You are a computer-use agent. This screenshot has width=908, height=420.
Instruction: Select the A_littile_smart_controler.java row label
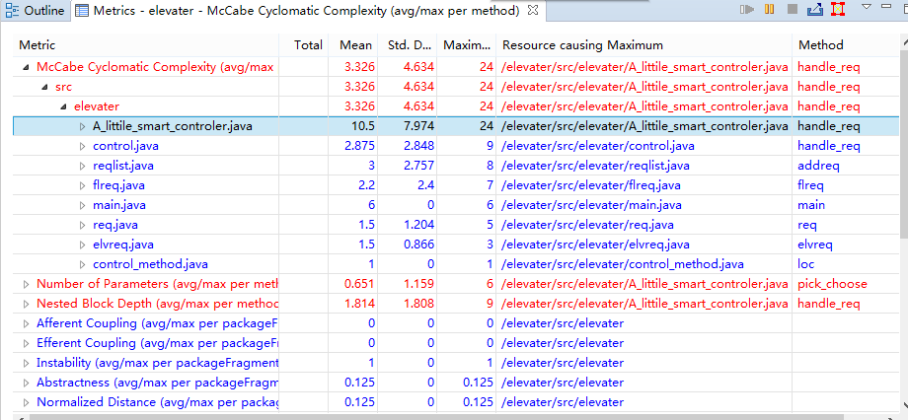coord(173,126)
